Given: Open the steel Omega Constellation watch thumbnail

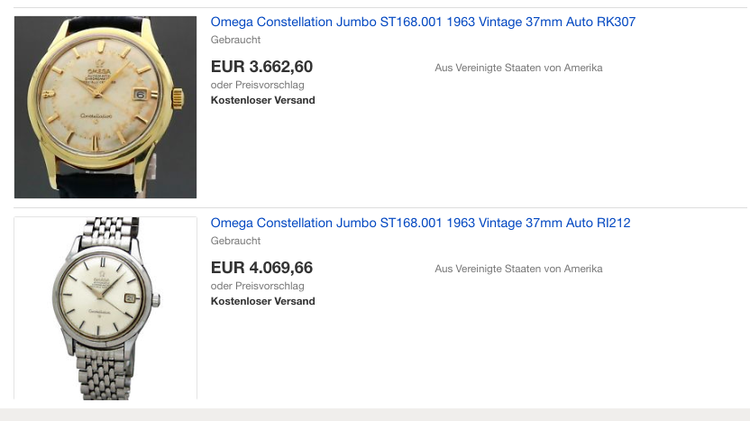Looking at the screenshot, I should tap(105, 307).
